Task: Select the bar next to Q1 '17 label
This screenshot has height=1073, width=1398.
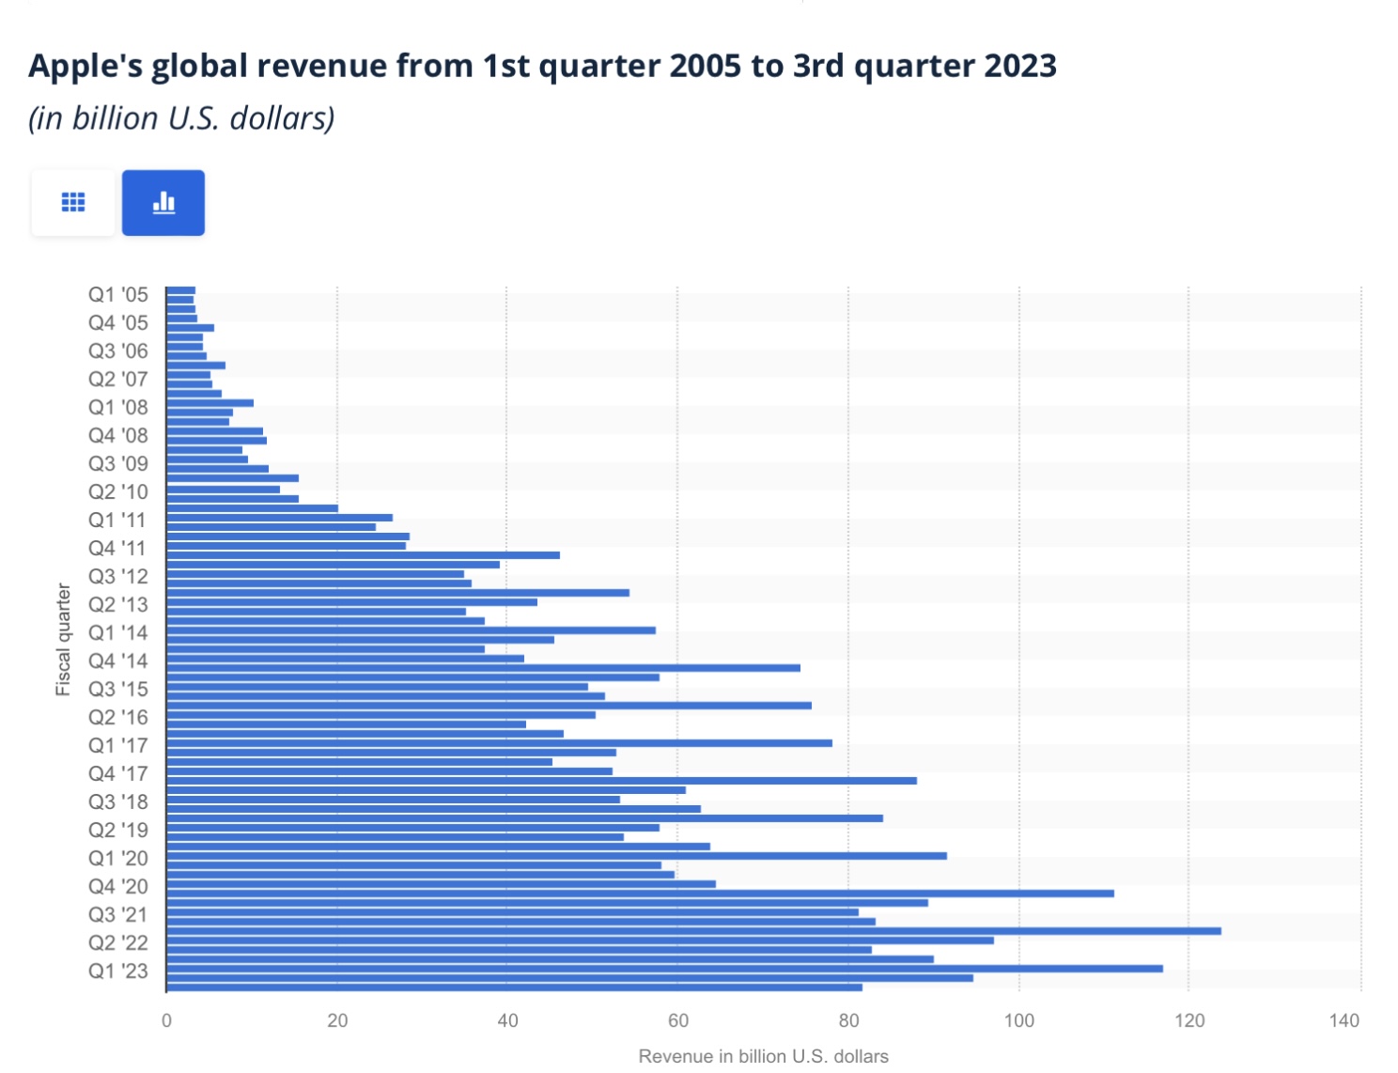Action: click(500, 743)
